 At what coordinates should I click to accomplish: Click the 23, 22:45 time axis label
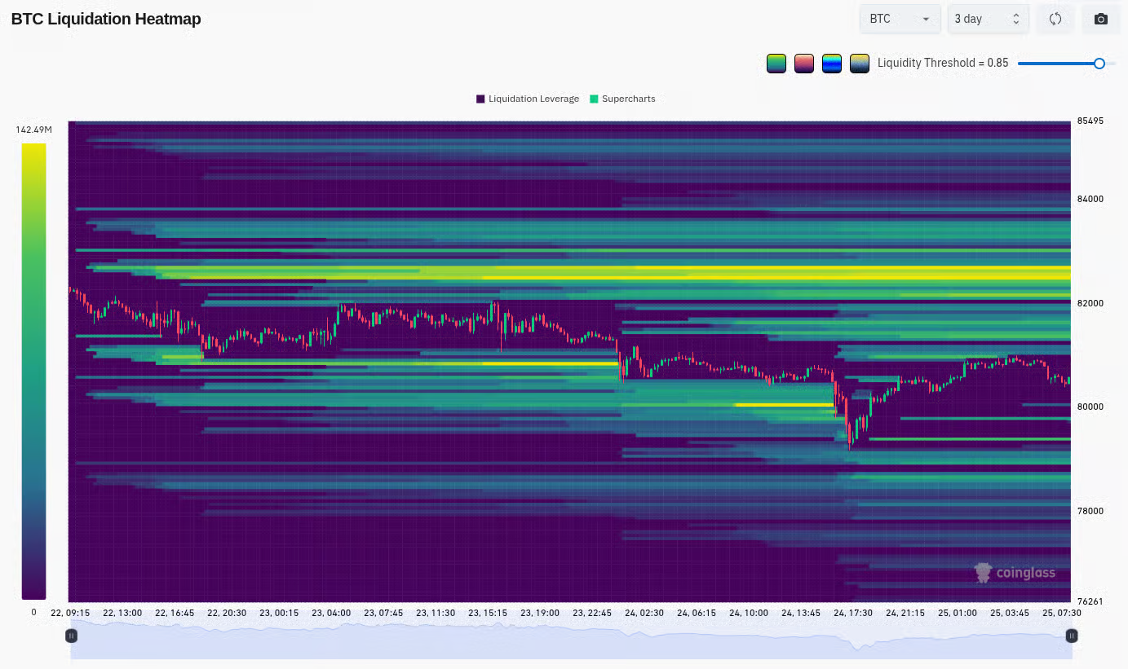(x=592, y=613)
